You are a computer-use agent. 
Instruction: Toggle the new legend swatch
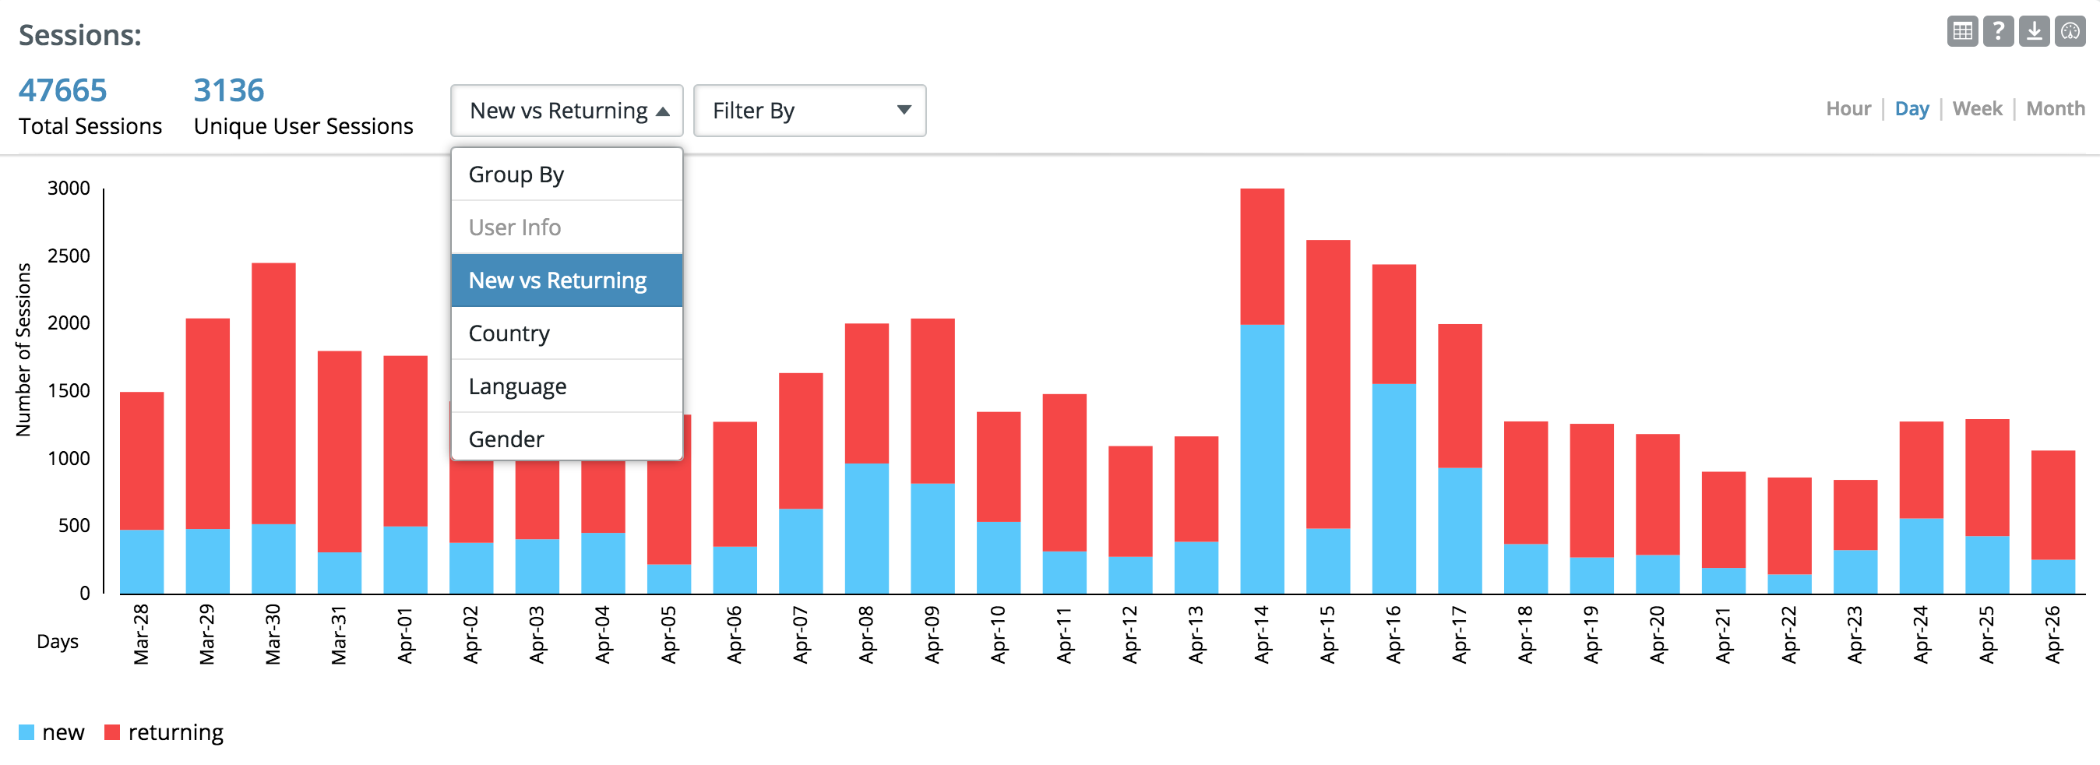point(26,732)
